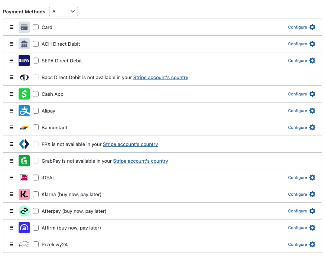Open Configure link for Cash App
This screenshot has width=325, height=257.
pos(297,94)
